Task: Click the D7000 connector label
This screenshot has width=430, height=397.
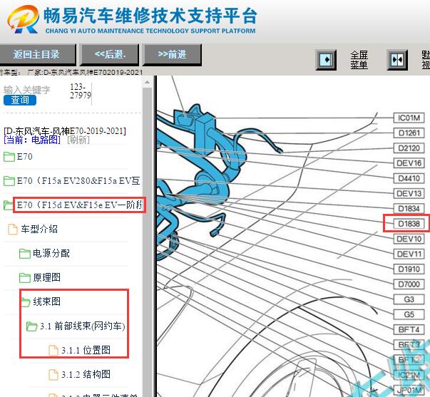Action: [x=409, y=284]
